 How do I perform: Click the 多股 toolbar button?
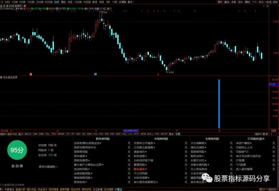tap(234, 2)
